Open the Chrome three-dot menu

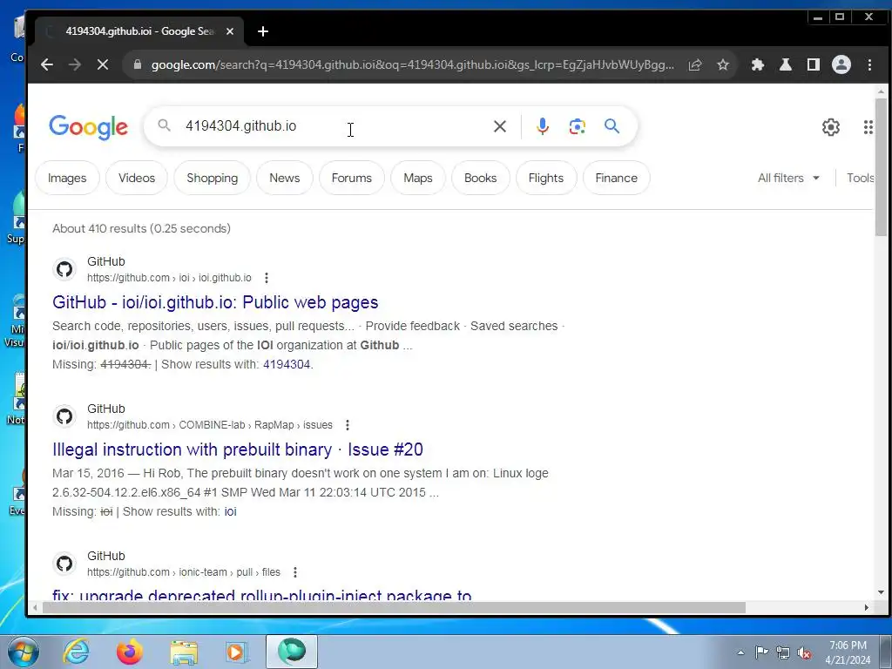(x=869, y=64)
